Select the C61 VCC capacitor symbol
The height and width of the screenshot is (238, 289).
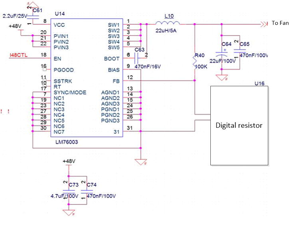[33, 17]
